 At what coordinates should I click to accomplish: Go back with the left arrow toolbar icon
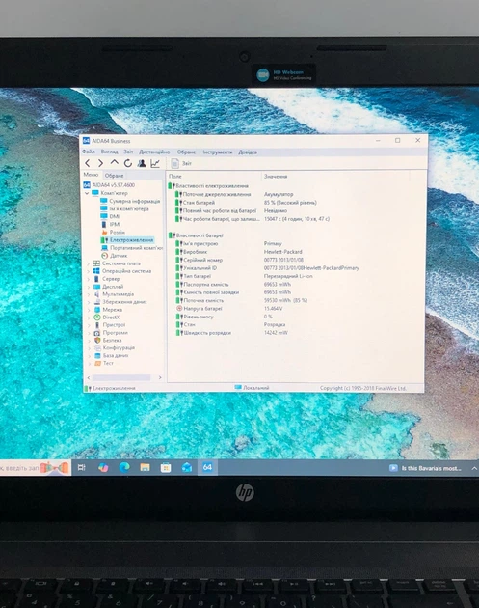pos(88,163)
